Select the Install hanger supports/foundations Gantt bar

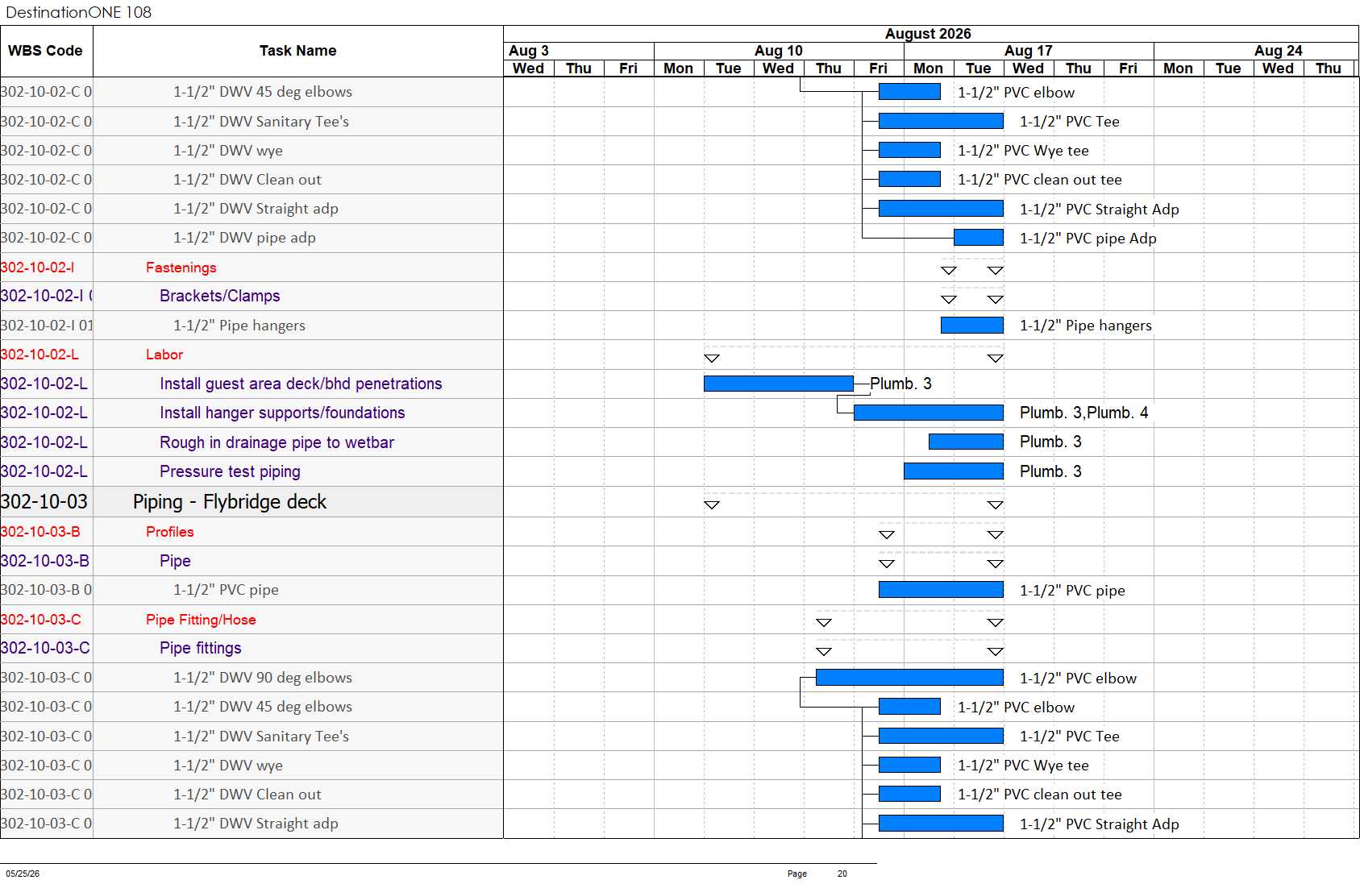coord(929,413)
